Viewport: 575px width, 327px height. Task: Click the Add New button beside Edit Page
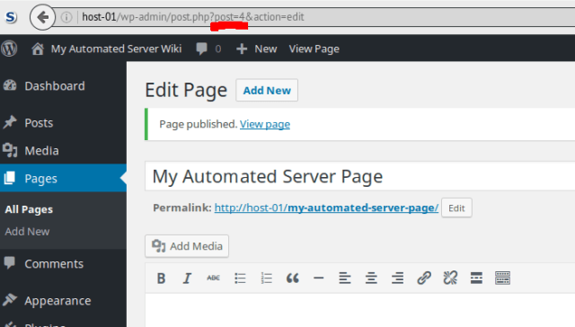267,90
